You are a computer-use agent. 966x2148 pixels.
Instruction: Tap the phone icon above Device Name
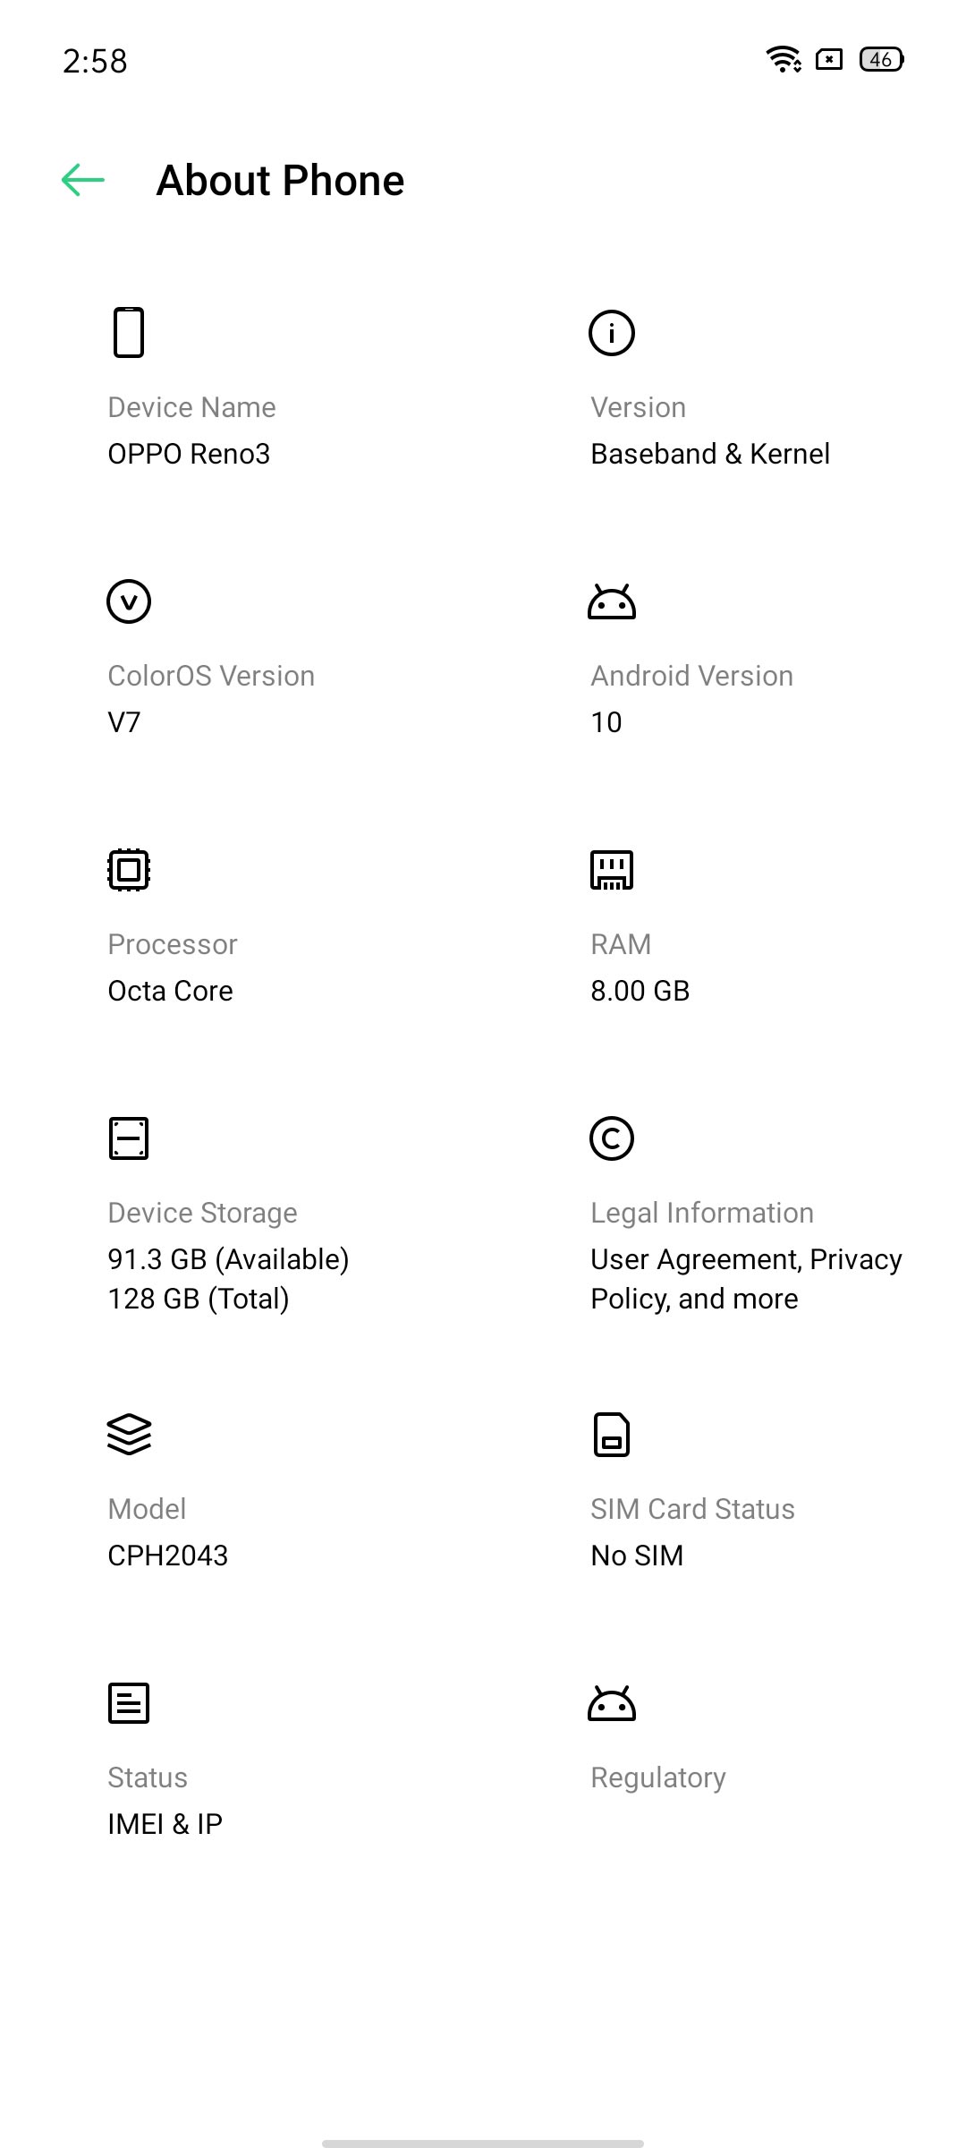(129, 332)
